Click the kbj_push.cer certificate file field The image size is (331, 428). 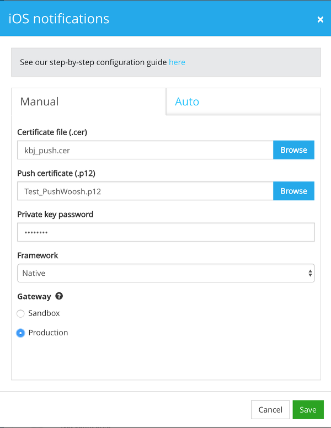145,150
